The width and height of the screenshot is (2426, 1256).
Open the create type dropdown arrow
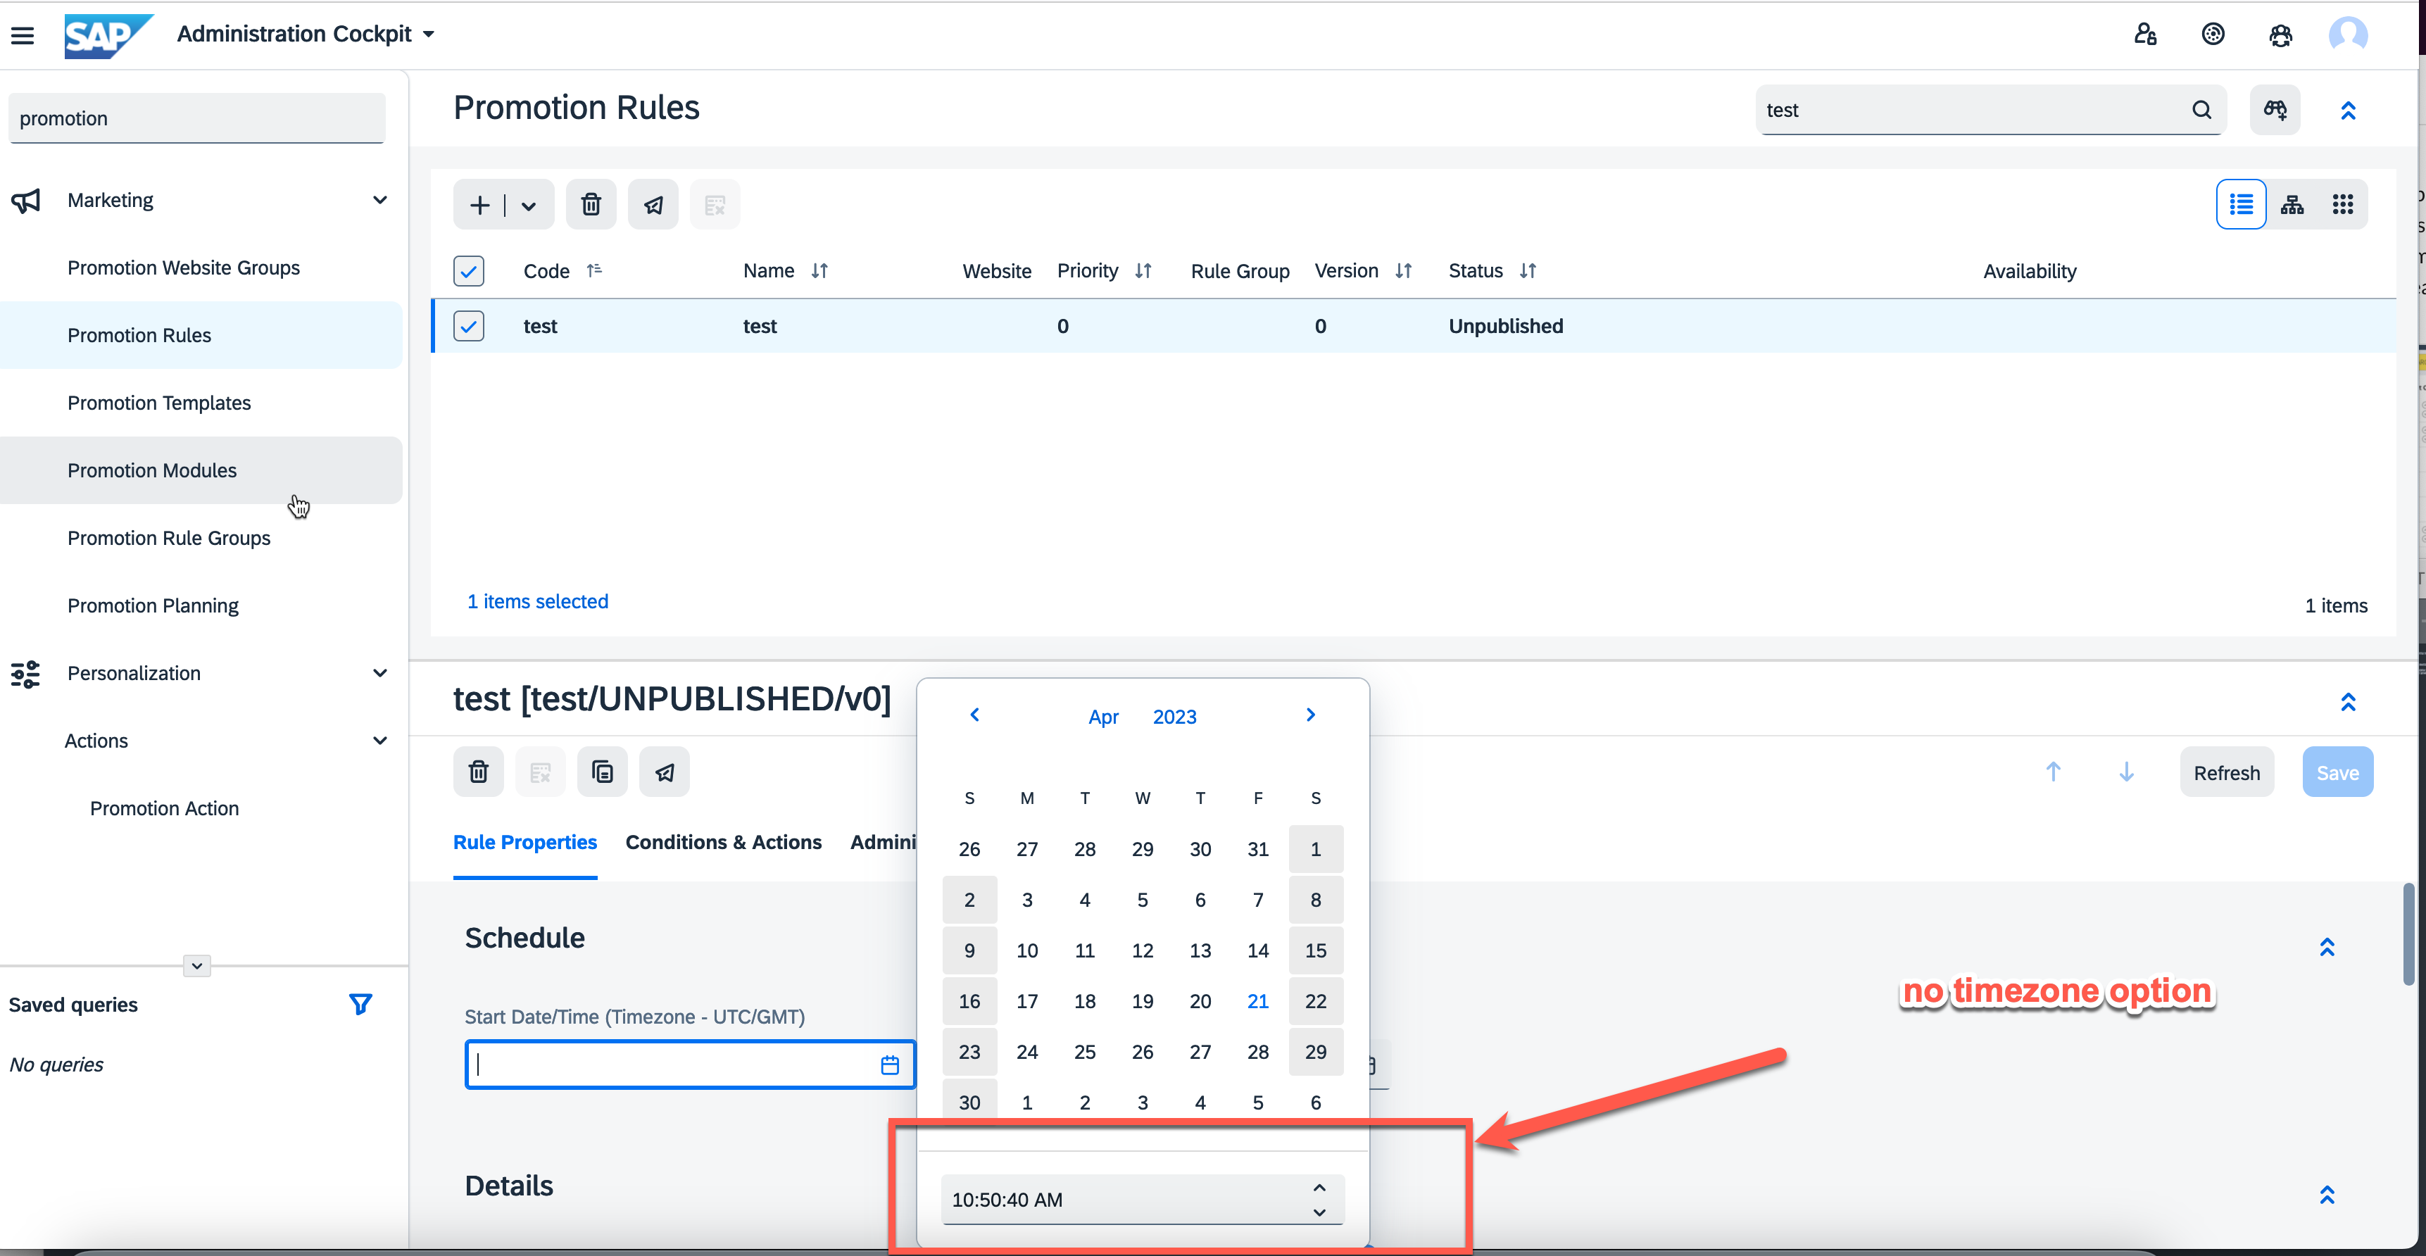click(529, 206)
